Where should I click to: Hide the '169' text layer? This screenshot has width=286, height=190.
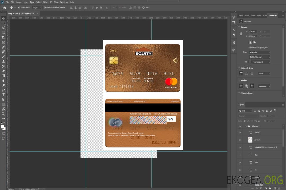pyautogui.click(x=240, y=163)
